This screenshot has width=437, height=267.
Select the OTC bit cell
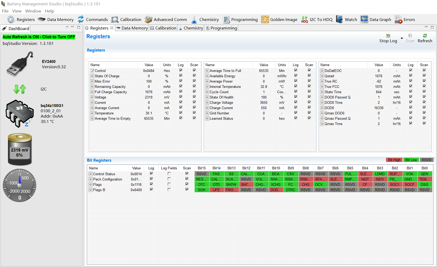coord(202,184)
